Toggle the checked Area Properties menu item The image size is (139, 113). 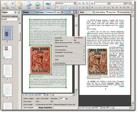69,63
